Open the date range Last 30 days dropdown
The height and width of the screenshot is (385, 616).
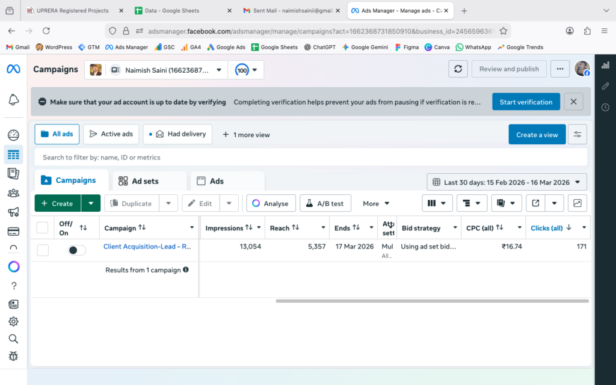(507, 182)
